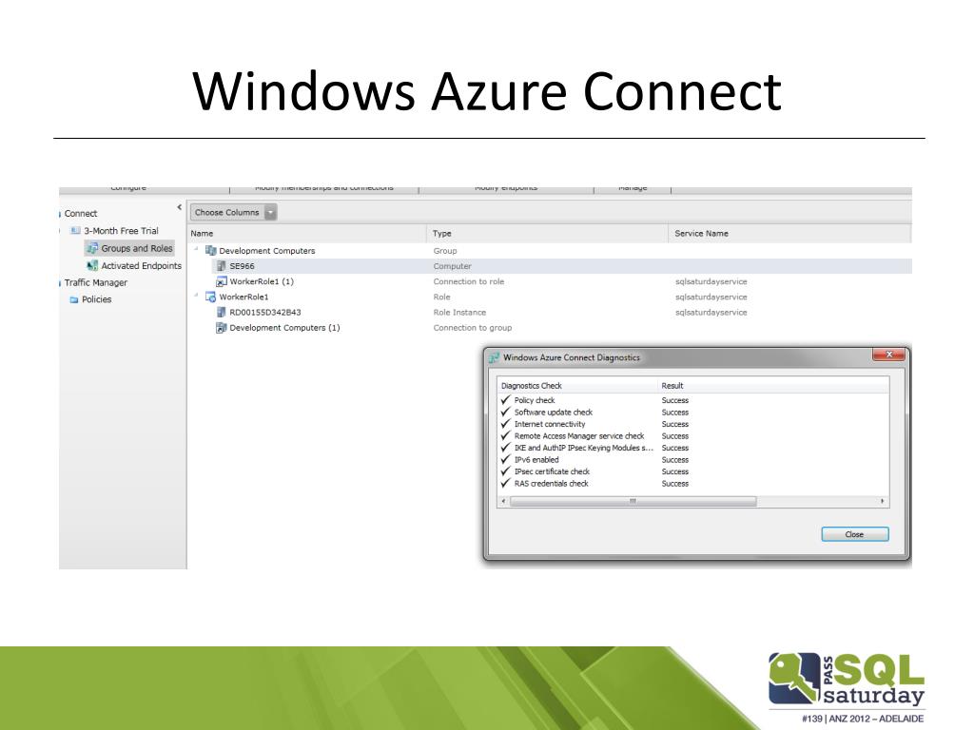Click the WorkerRole1 (1) row name
The height and width of the screenshot is (730, 974).
(262, 281)
